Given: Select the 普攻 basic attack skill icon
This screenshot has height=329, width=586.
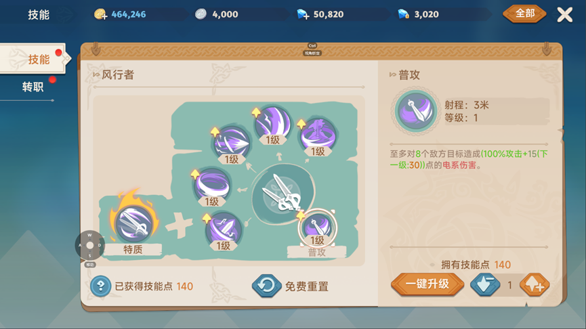Looking at the screenshot, I should click(317, 227).
